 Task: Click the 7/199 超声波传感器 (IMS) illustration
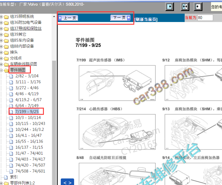pyautogui.click(x=117, y=83)
